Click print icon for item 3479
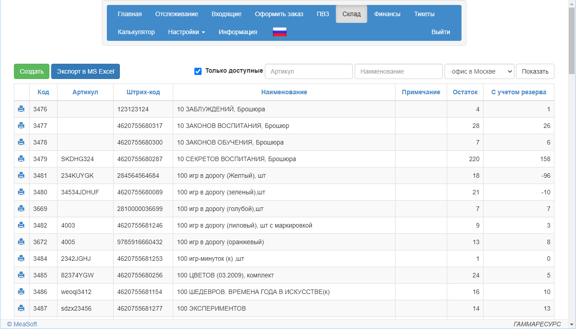The height and width of the screenshot is (329, 576). [21, 158]
